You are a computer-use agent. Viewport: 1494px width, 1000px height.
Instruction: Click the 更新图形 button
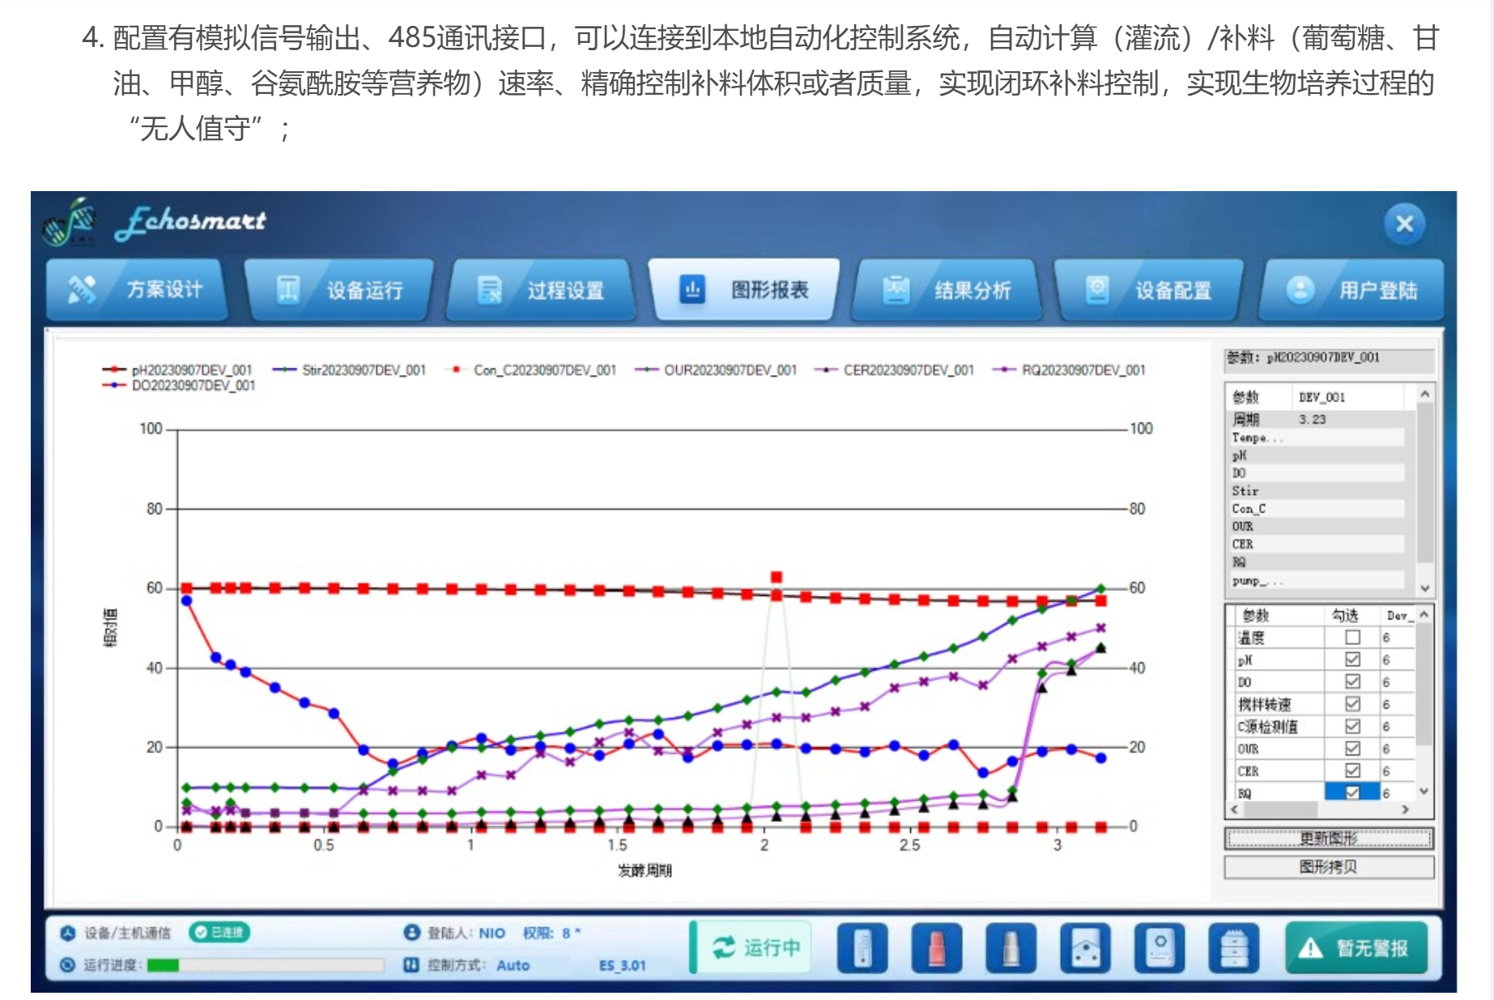[1328, 838]
